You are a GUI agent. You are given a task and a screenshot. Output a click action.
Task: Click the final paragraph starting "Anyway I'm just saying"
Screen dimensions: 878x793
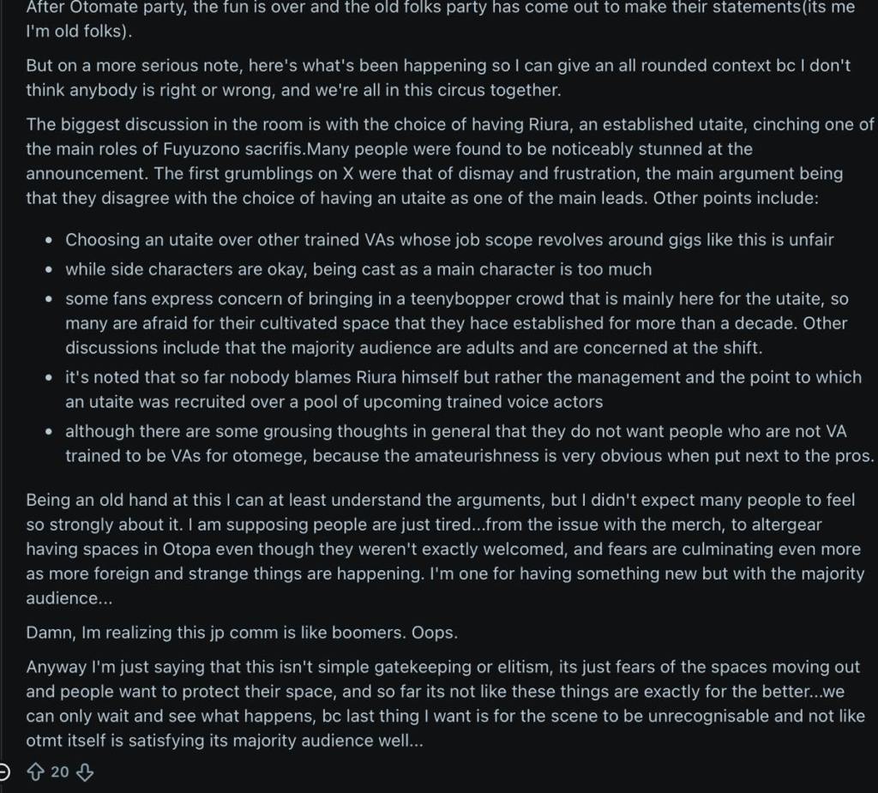[445, 704]
